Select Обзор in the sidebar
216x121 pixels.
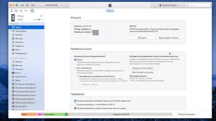click(26, 27)
